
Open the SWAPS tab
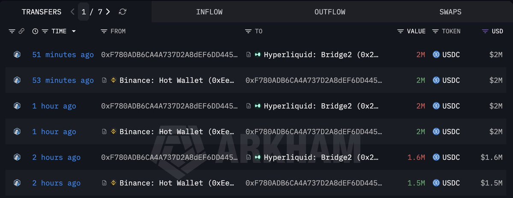(x=450, y=12)
